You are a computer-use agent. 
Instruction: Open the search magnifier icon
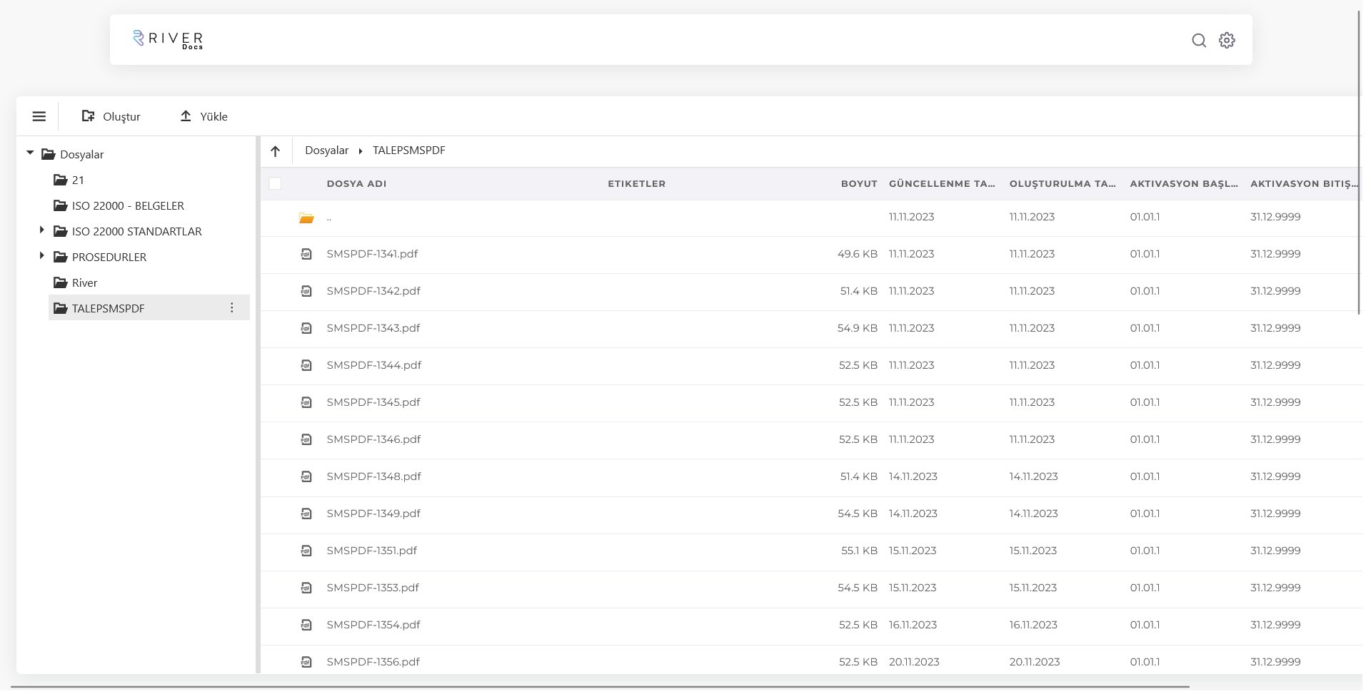(x=1199, y=41)
